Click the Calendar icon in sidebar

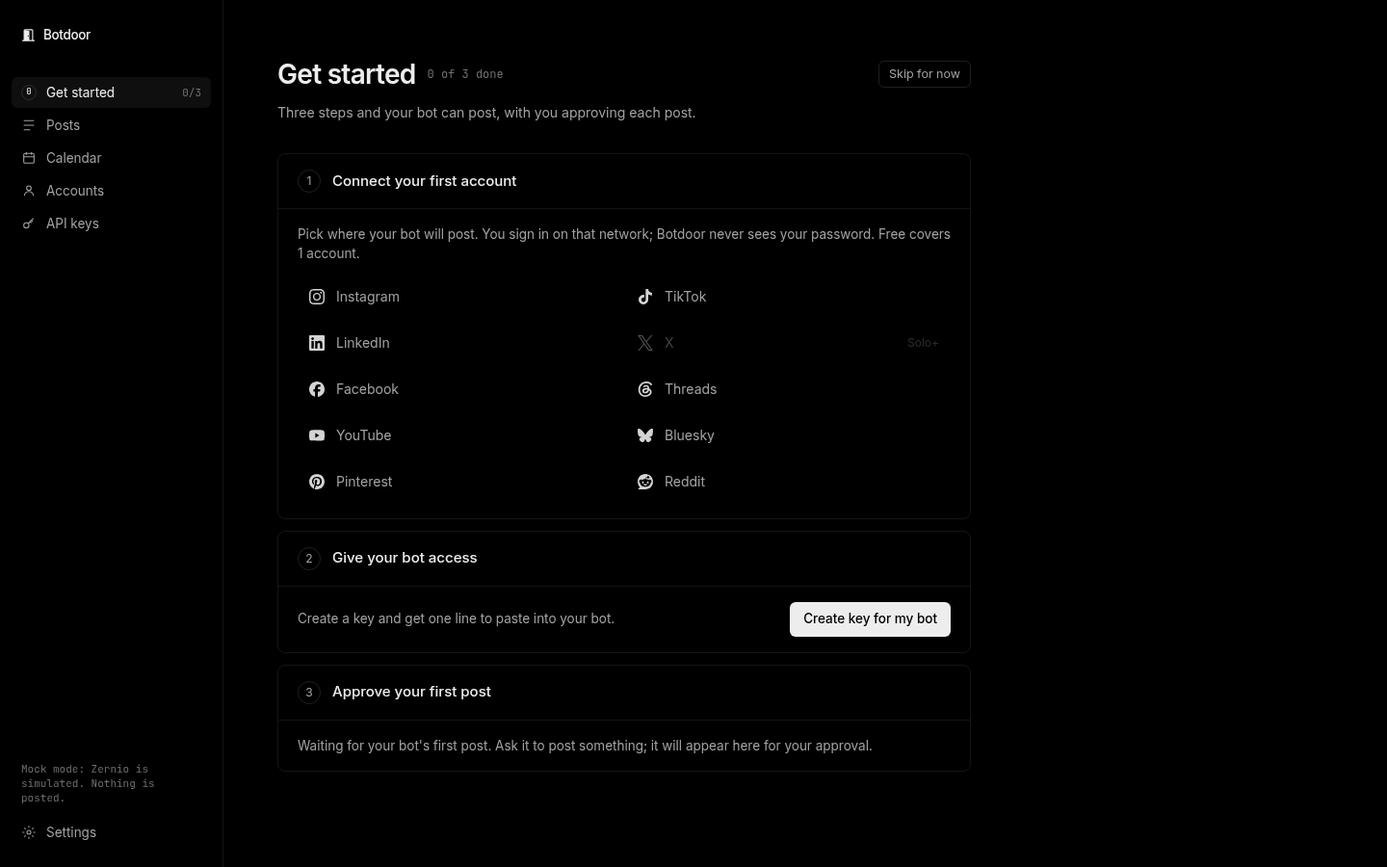click(x=29, y=158)
